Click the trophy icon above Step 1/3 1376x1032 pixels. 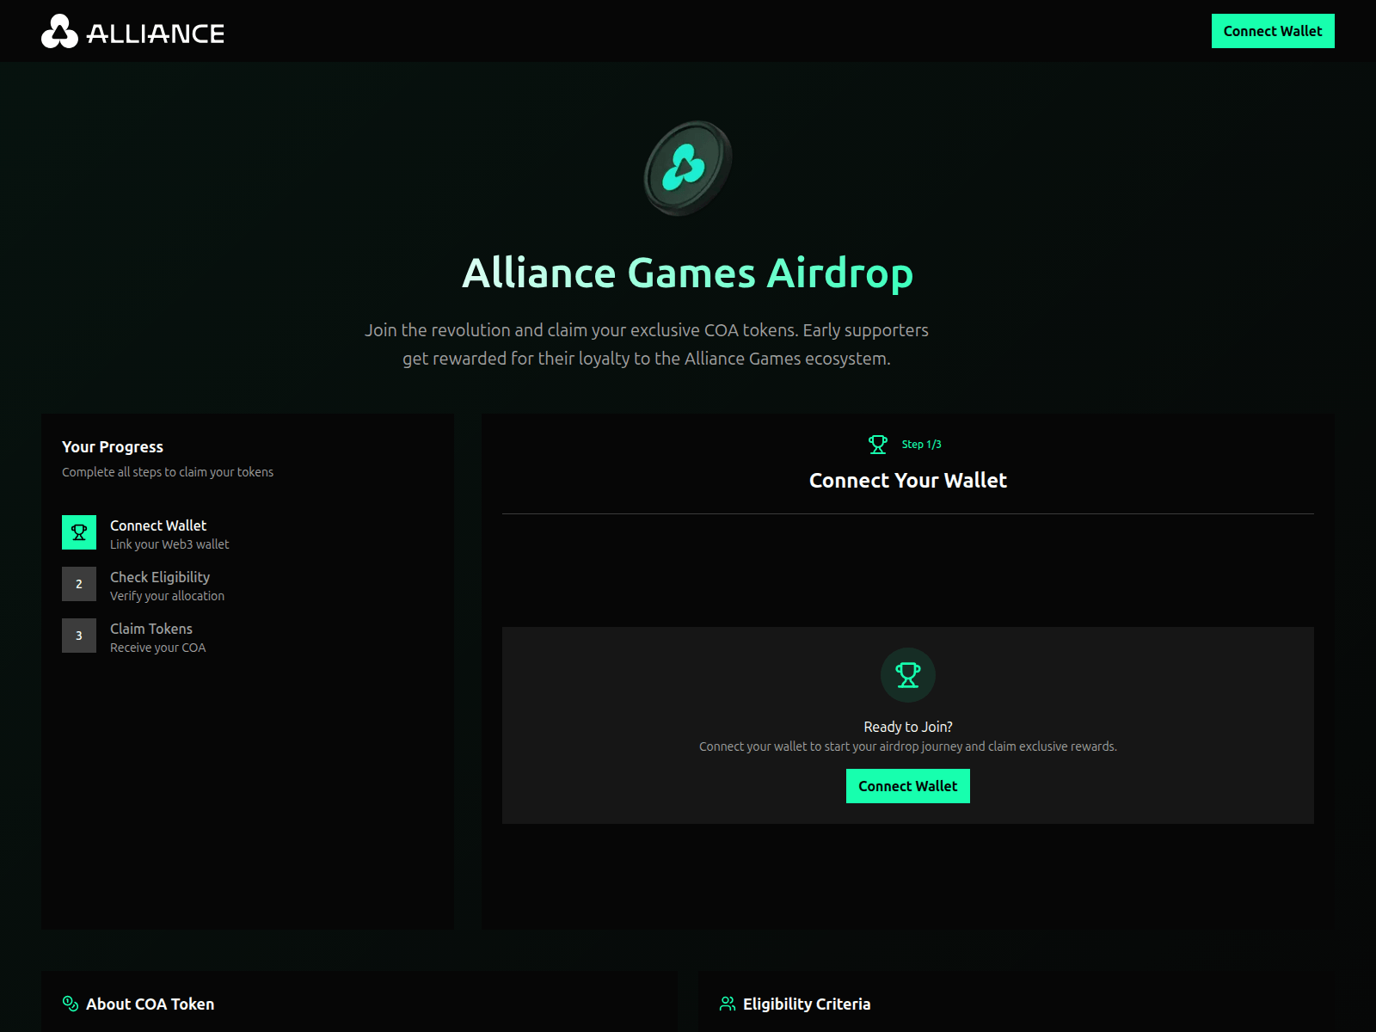pos(878,445)
